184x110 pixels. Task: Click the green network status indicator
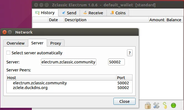point(173,105)
